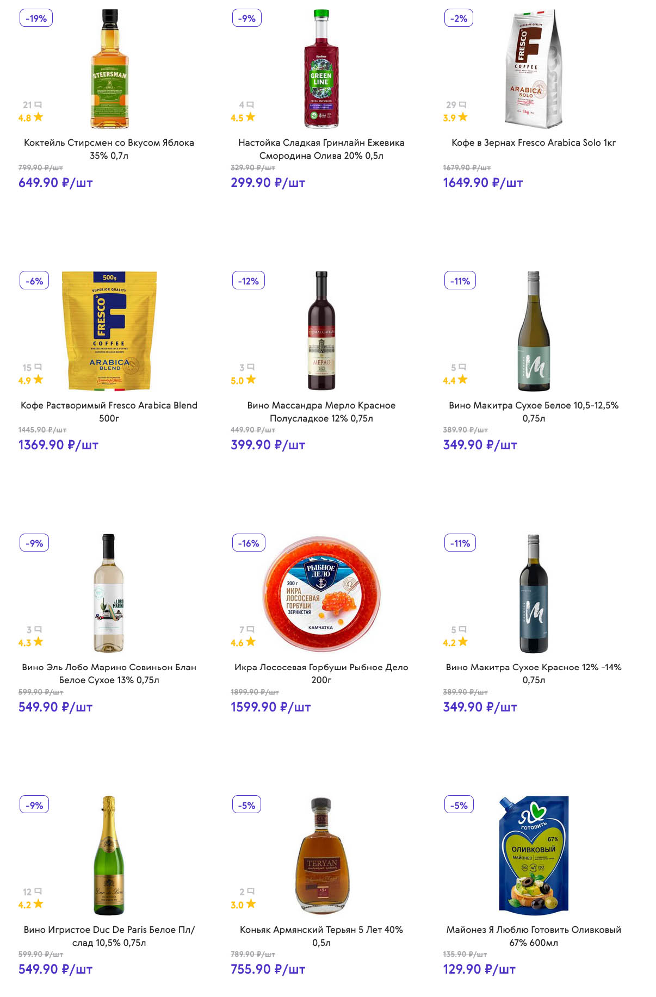Click the Fresco Arabica Blend yellow package image
This screenshot has width=656, height=997.
(x=109, y=331)
